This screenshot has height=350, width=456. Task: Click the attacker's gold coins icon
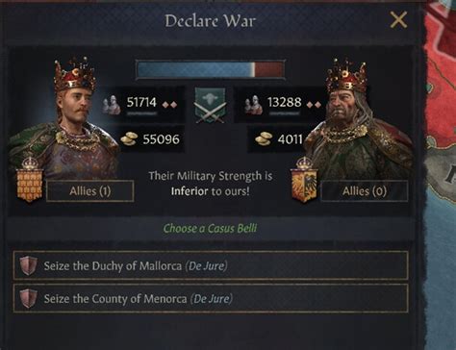(x=129, y=139)
